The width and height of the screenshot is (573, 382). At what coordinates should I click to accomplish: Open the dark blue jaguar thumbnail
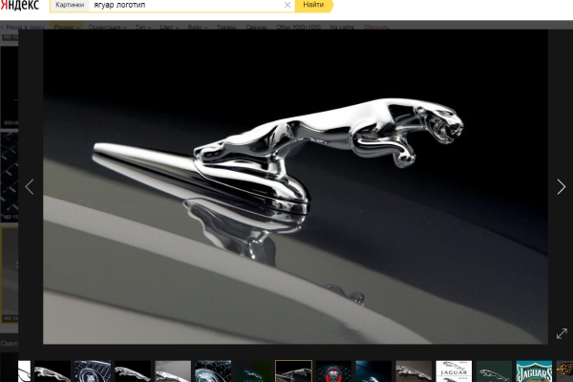(373, 371)
